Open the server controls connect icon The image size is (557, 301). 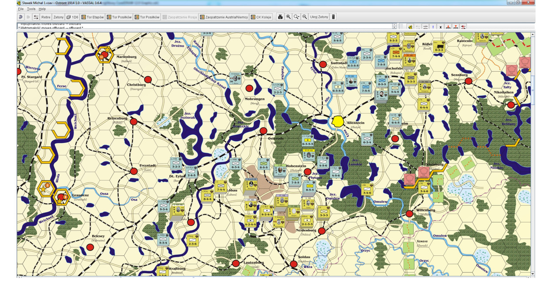pos(36,17)
